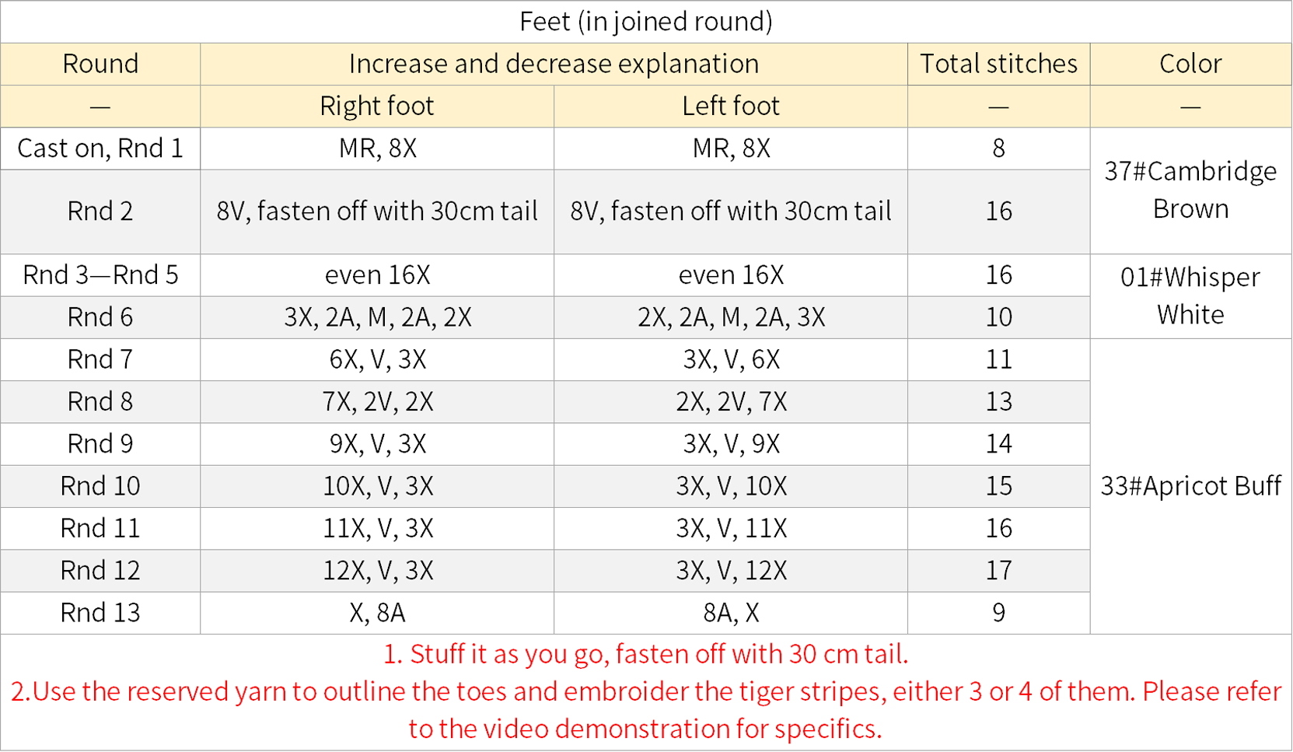Click the '8A, X' left foot cell
Image resolution: width=1293 pixels, height=752 pixels.
tap(731, 613)
